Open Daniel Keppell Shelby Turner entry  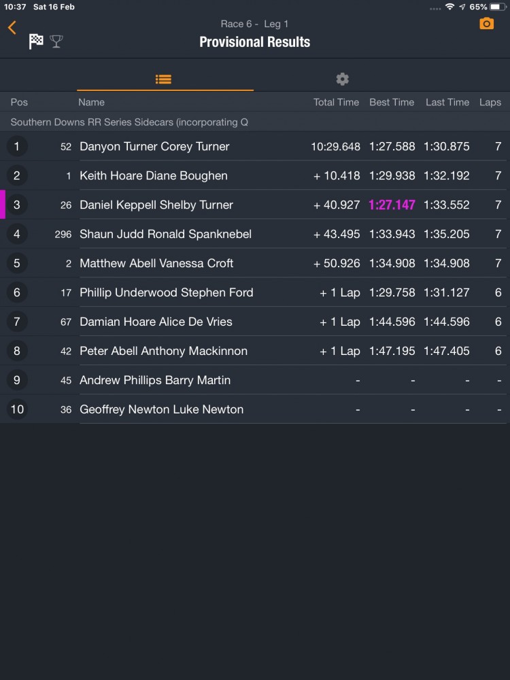coord(156,205)
